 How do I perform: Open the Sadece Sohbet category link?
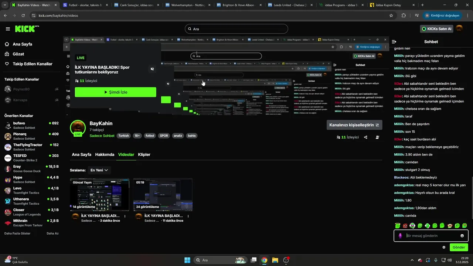pos(102,136)
